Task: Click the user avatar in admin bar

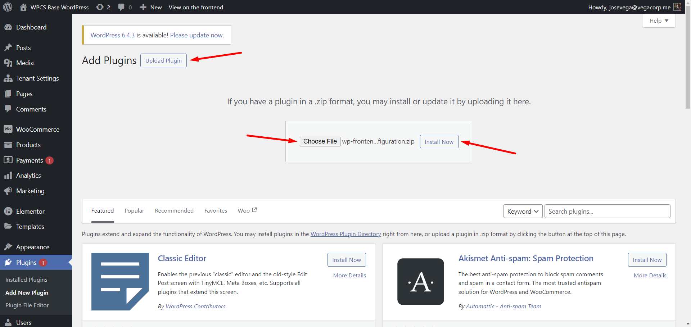Action: point(677,7)
